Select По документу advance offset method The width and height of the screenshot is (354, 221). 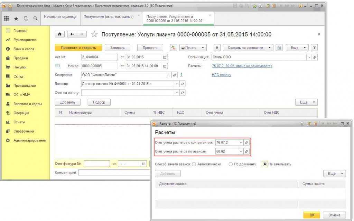point(231,164)
